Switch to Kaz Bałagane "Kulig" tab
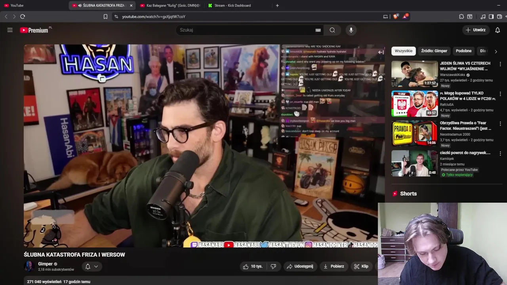Viewport: 507px width, 285px height. 170,6
